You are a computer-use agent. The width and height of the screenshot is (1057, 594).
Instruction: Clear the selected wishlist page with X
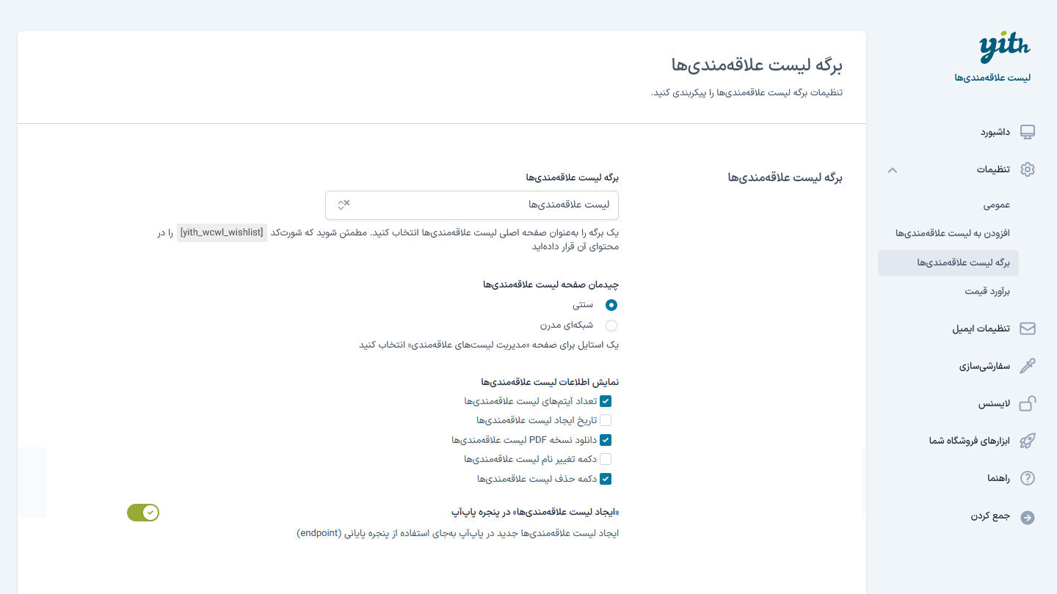pos(347,202)
